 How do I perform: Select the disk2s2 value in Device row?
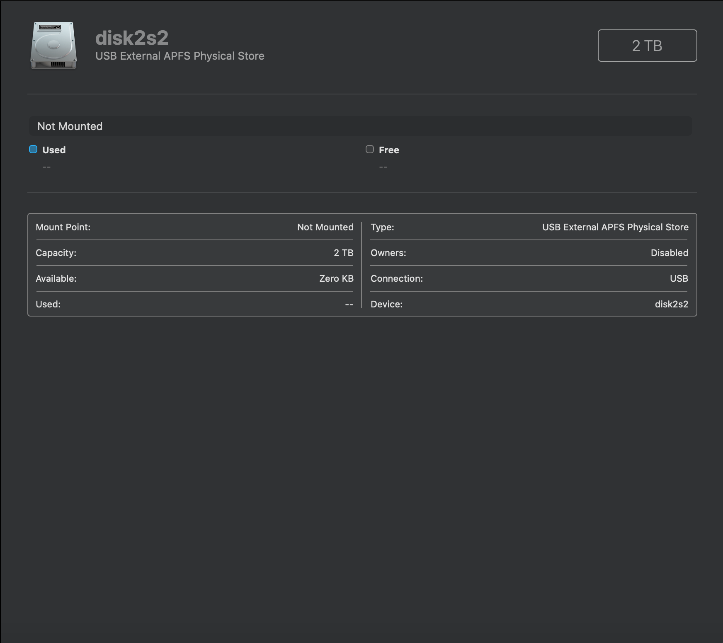coord(672,304)
